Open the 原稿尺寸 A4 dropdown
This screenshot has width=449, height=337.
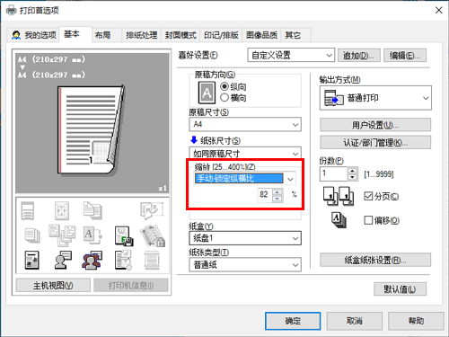click(x=245, y=124)
